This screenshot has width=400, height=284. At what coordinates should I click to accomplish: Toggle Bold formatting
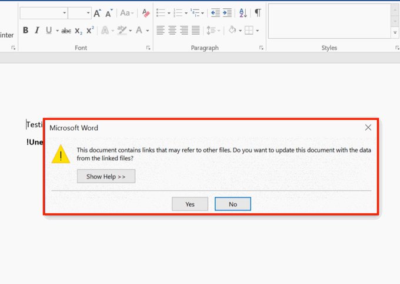[25, 31]
